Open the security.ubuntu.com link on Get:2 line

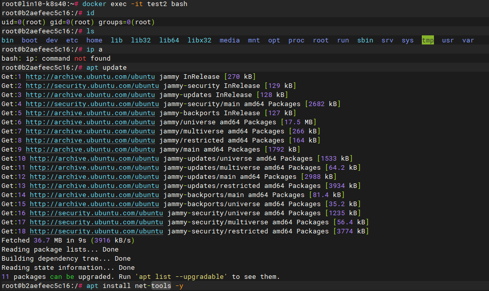point(92,86)
